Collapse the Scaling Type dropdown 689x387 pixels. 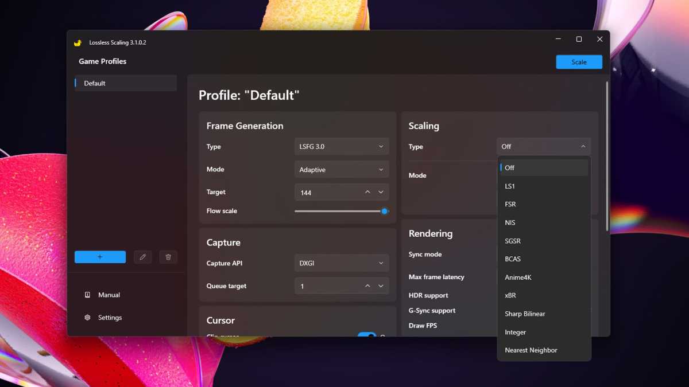click(544, 147)
